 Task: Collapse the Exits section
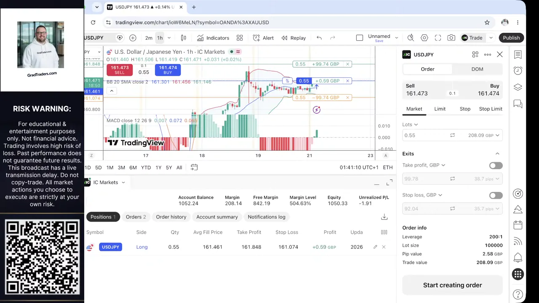(497, 154)
